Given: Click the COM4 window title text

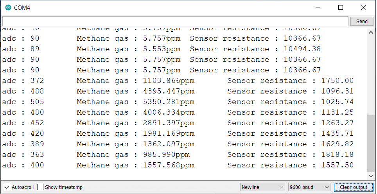Looking at the screenshot, I should [x=22, y=8].
